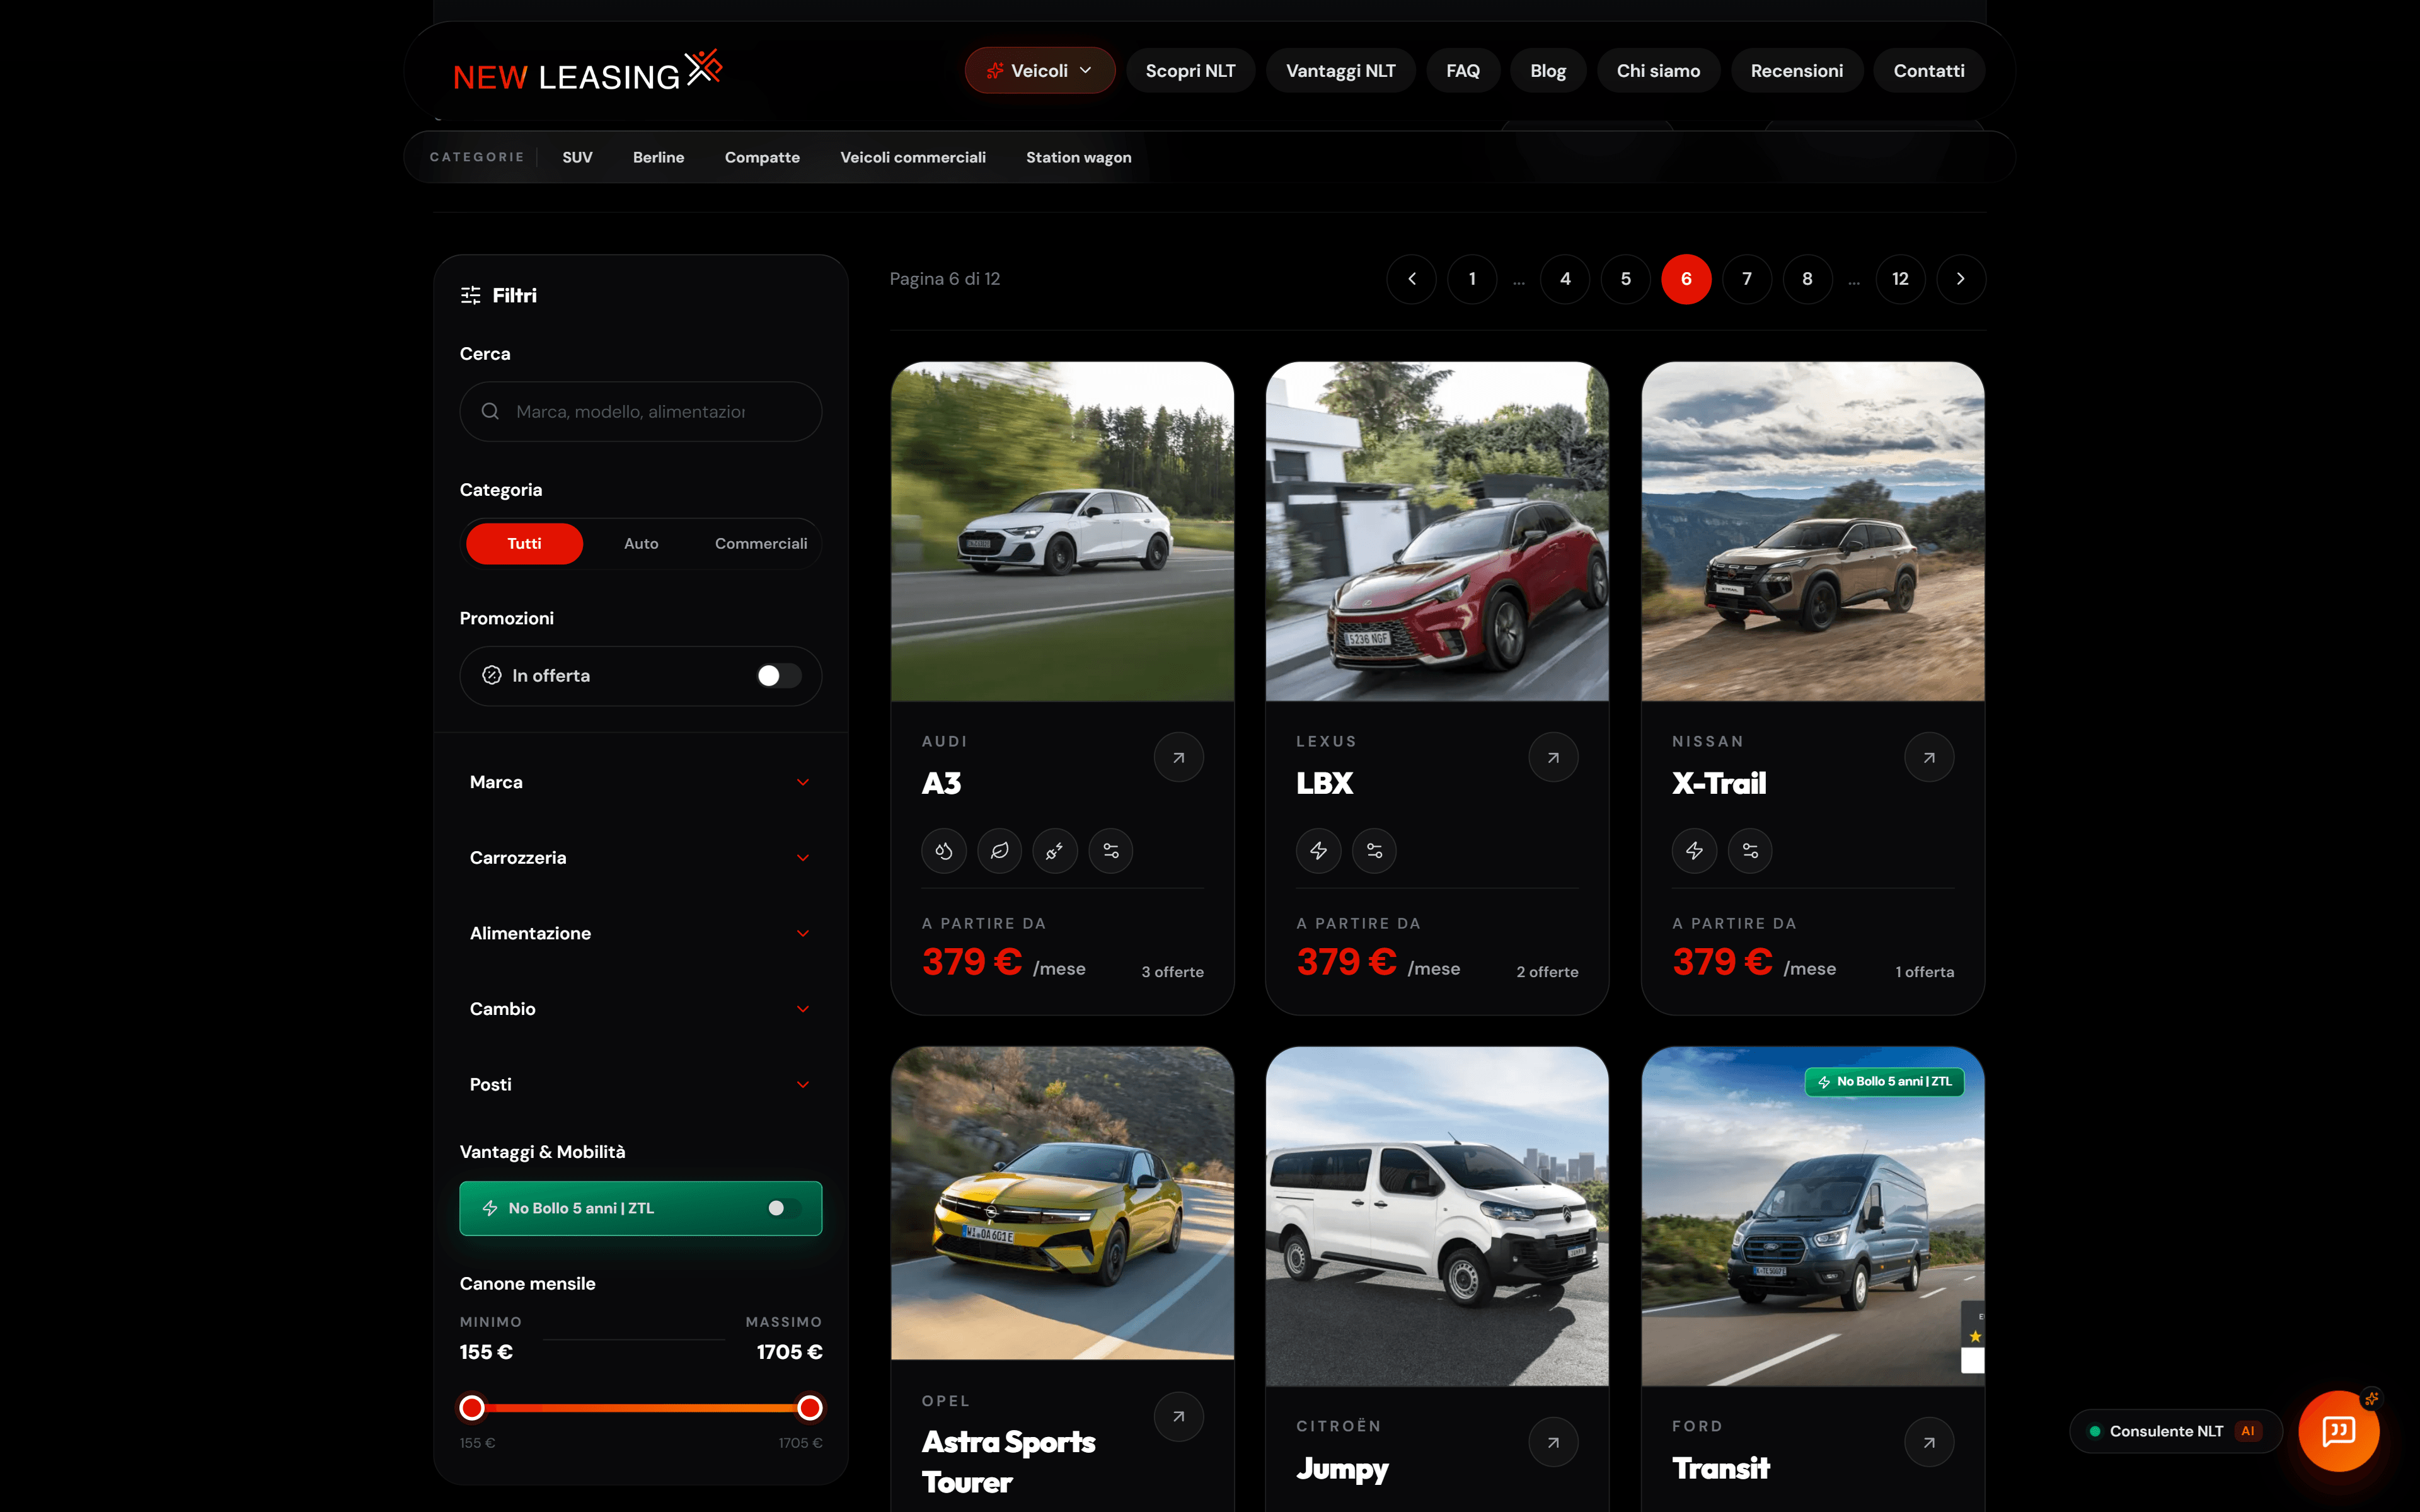The width and height of the screenshot is (2420, 1512).
Task: Go to page 4
Action: pyautogui.click(x=1565, y=279)
